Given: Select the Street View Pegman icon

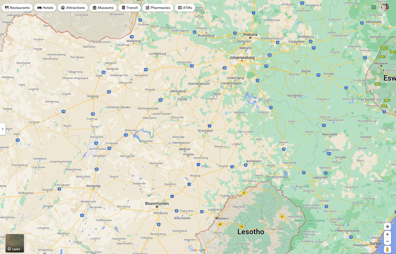Looking at the screenshot, I should (x=387, y=249).
